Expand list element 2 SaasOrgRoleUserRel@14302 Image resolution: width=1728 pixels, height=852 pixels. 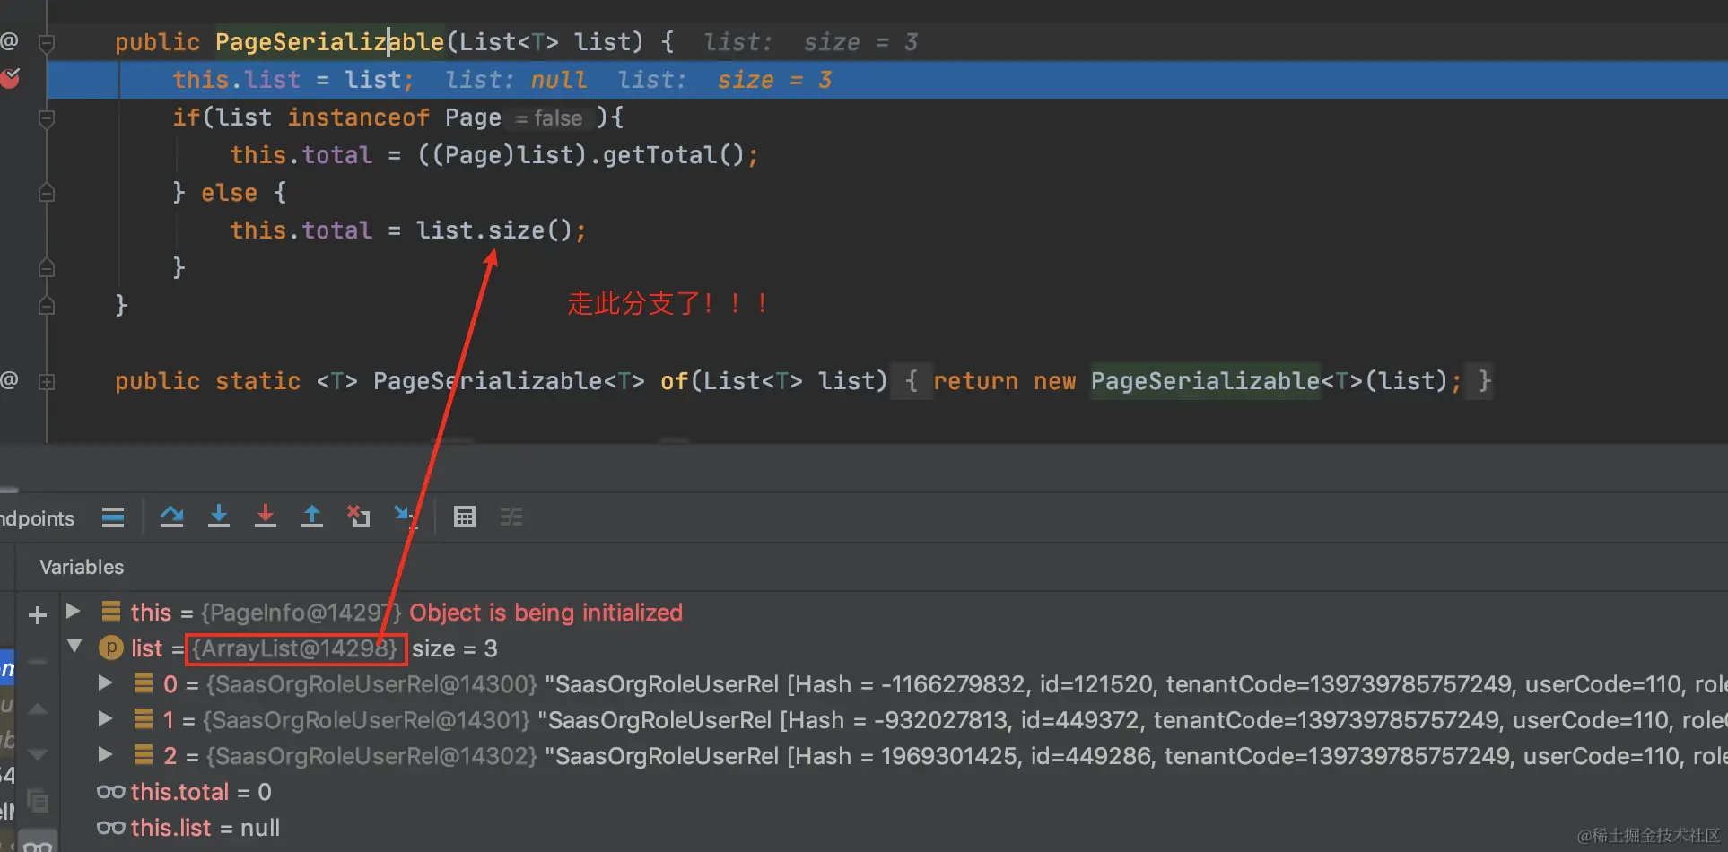[105, 755]
